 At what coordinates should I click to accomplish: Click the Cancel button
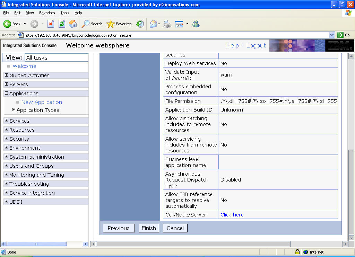[175, 228]
